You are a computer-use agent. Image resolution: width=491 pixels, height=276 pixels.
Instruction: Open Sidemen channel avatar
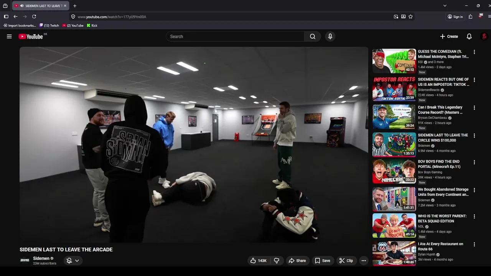click(25, 260)
